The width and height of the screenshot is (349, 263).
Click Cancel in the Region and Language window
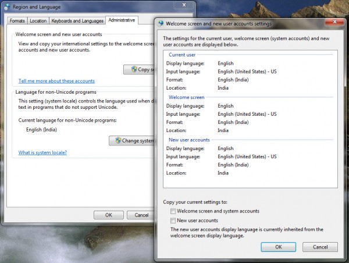pos(141,215)
